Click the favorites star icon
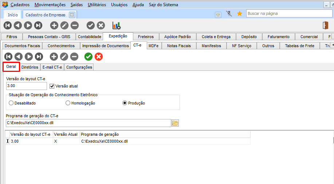Viewport: 334px width, 184px height. tap(240, 13)
